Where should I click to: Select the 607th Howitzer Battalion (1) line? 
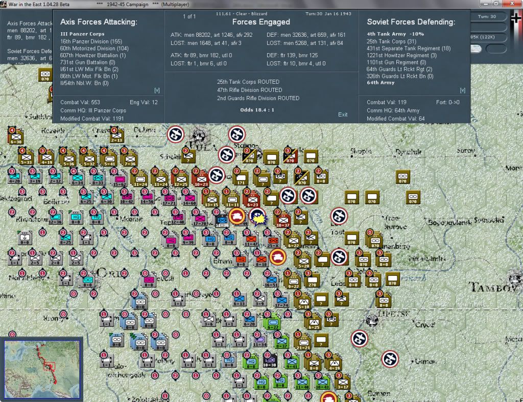coord(93,55)
